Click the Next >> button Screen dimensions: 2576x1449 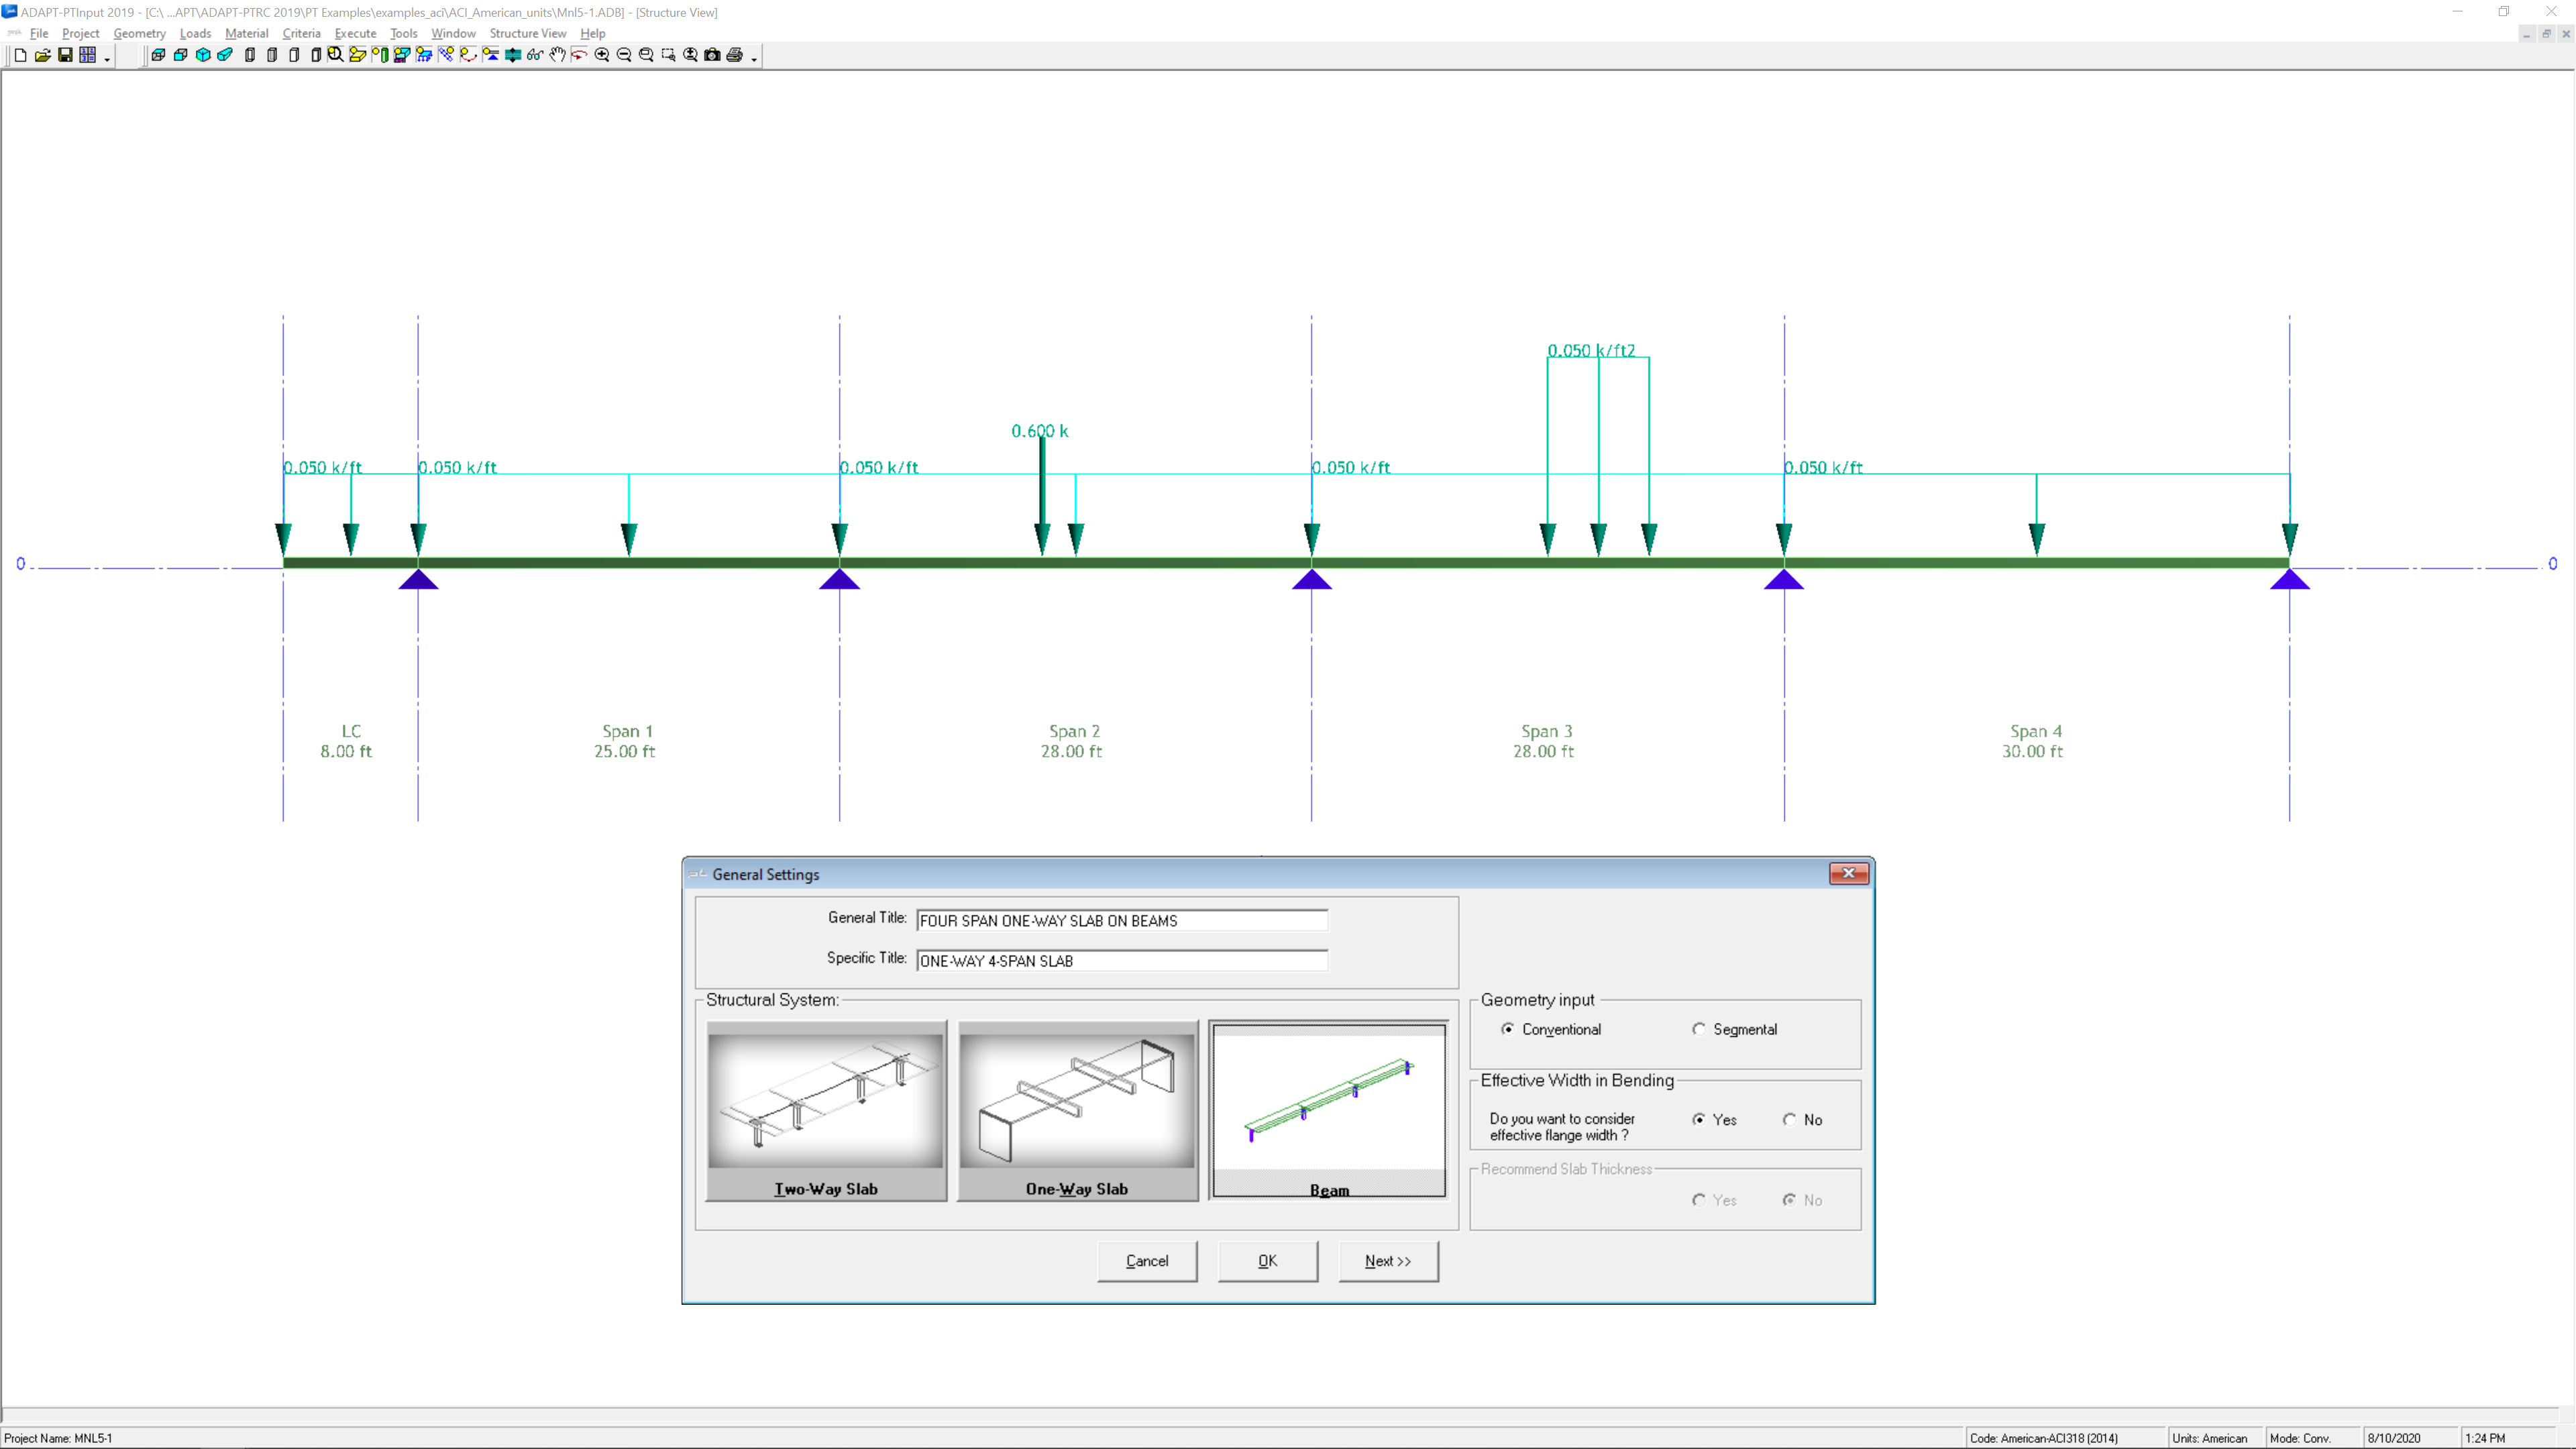(1388, 1261)
